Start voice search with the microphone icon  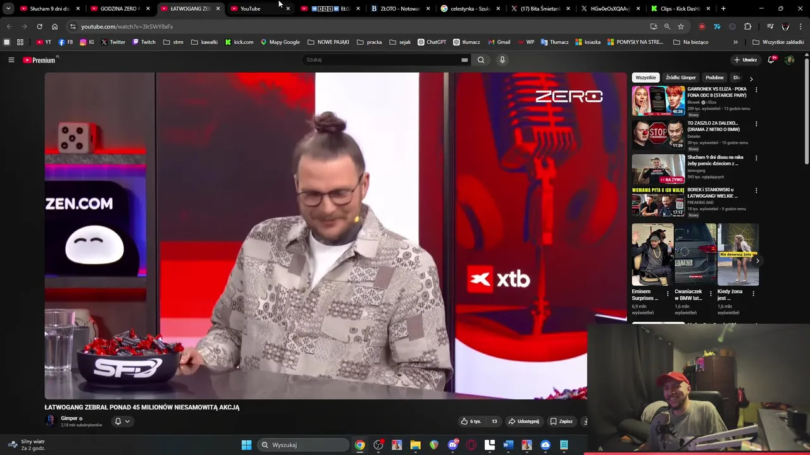point(502,60)
